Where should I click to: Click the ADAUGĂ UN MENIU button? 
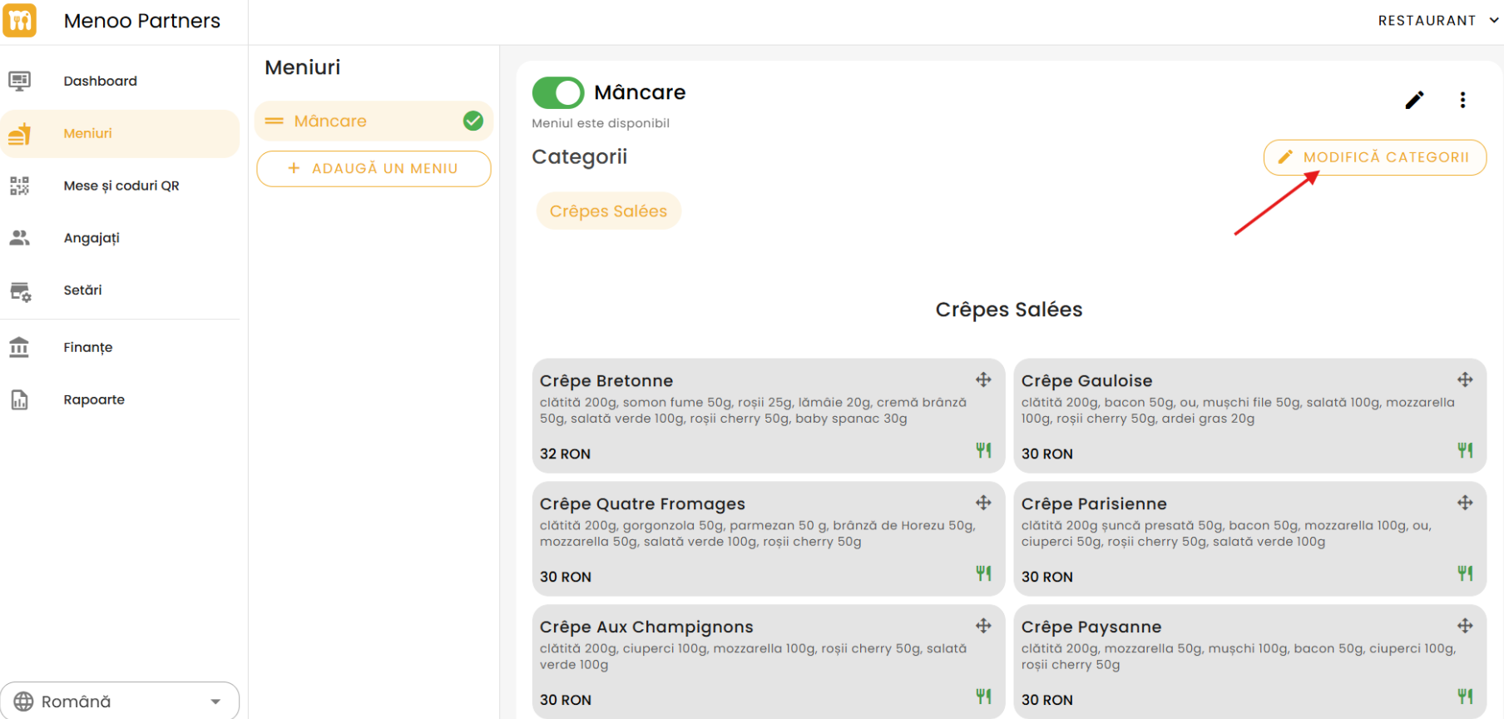374,169
